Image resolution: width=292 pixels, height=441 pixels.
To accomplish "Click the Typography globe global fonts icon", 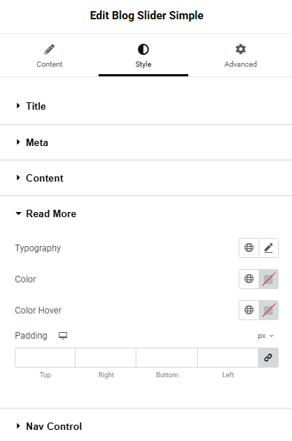I will [x=249, y=248].
